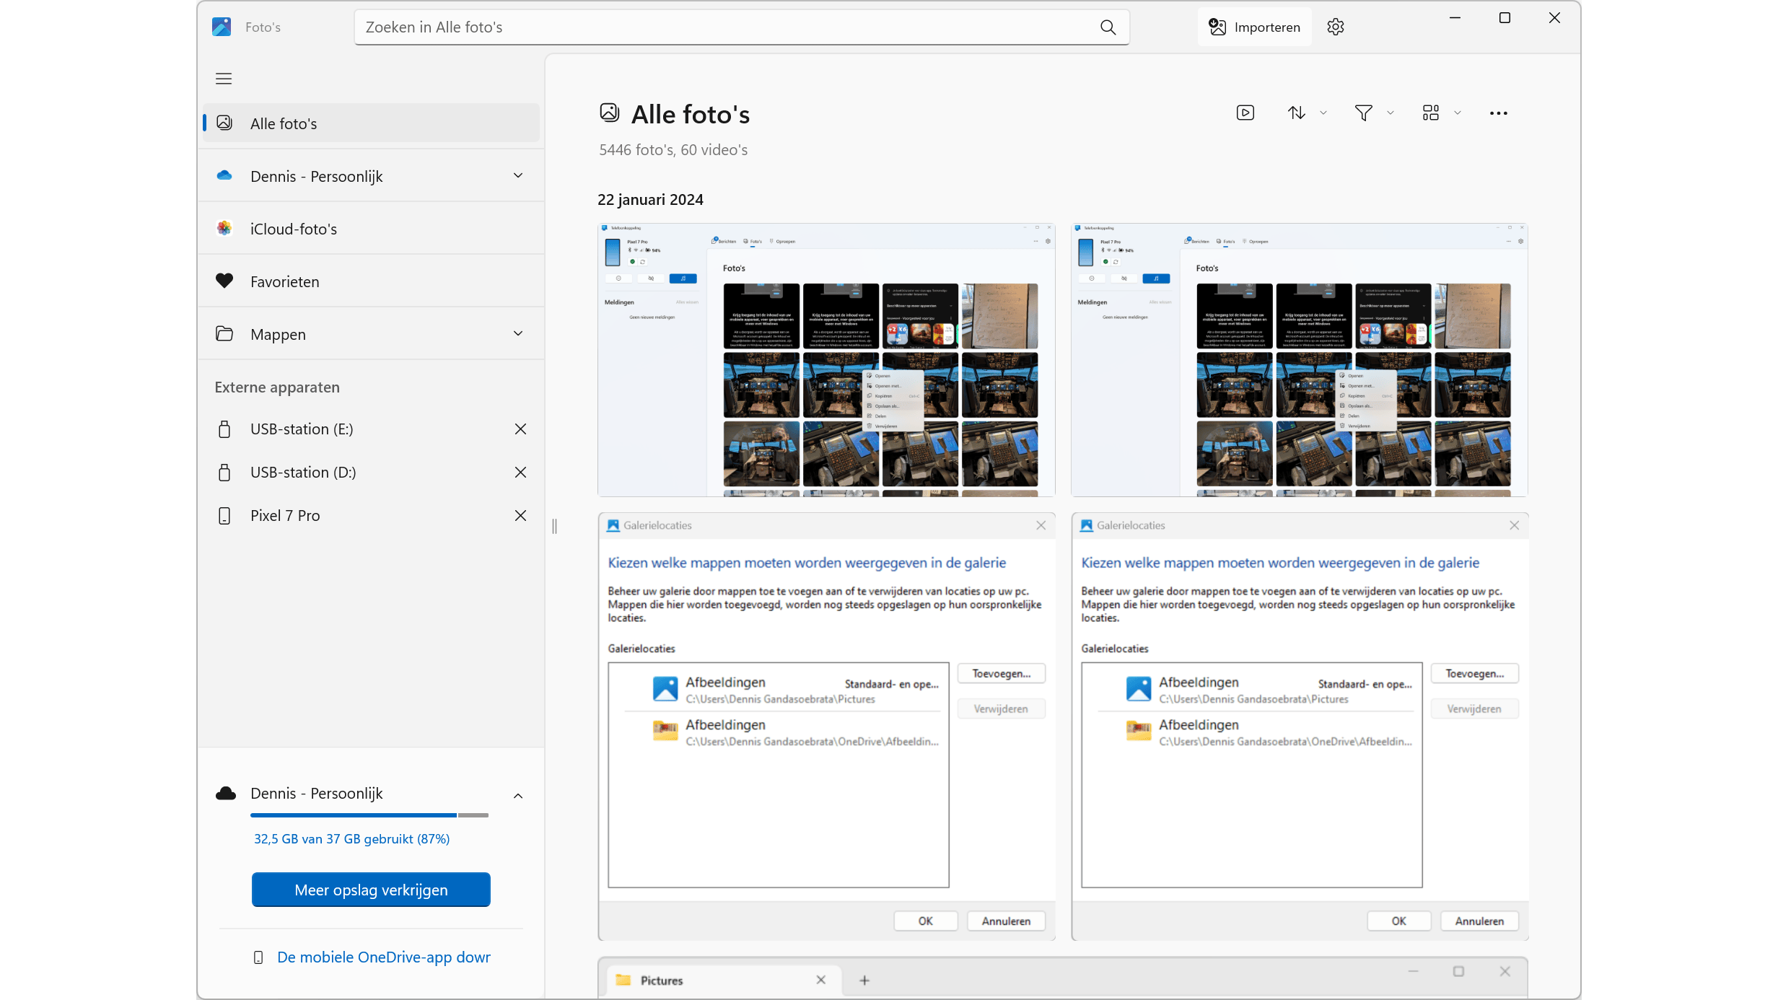Screen dimensions: 1778x1000
Task: Open the sort order icon
Action: click(1297, 113)
